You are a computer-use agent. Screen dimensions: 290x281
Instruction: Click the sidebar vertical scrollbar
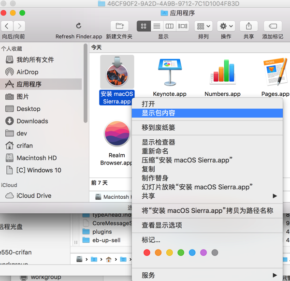click(85, 83)
